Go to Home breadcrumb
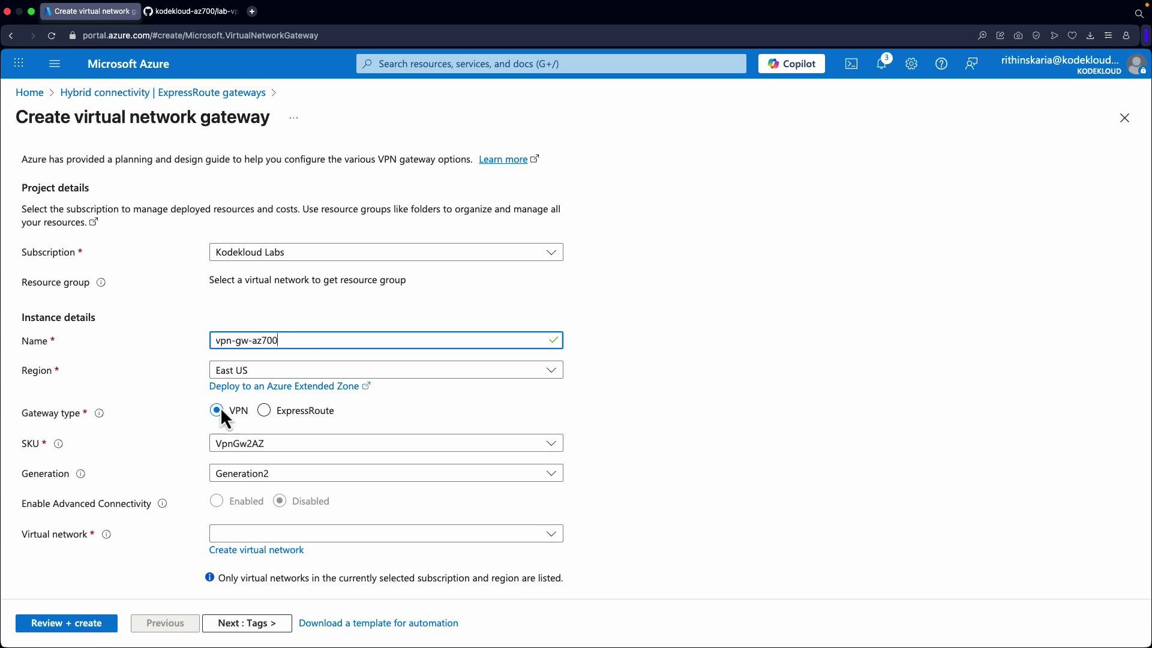The image size is (1152, 648). [29, 92]
